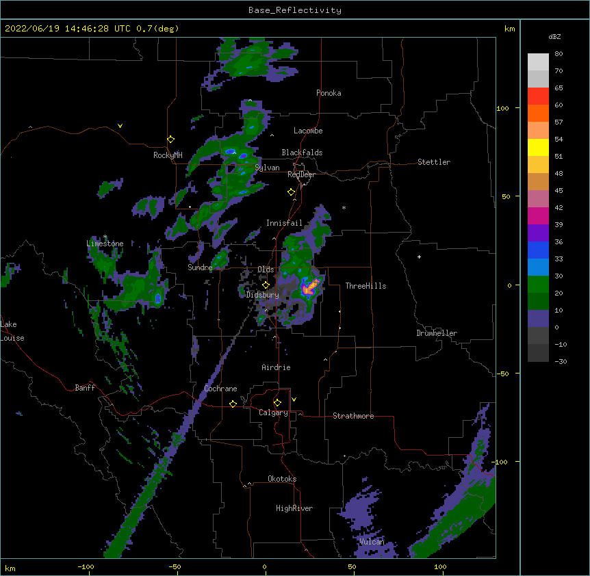Click the Vulcan label
The image size is (590, 576).
(x=372, y=542)
